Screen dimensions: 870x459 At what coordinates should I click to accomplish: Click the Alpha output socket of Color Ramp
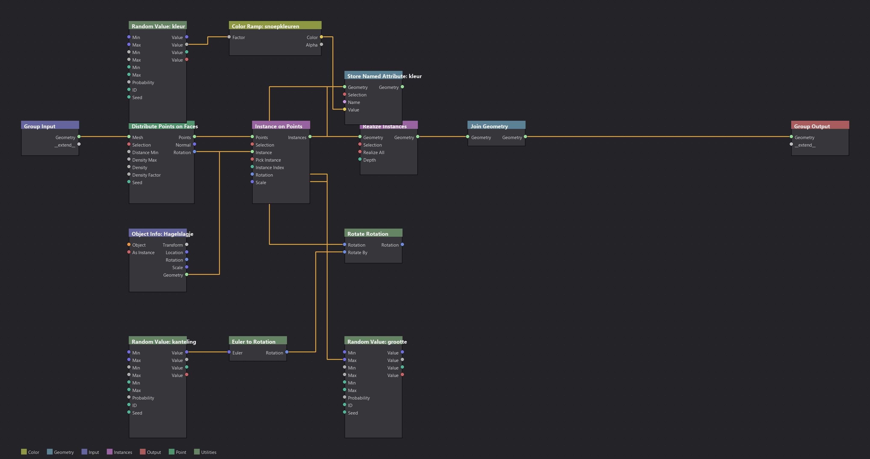click(x=321, y=44)
